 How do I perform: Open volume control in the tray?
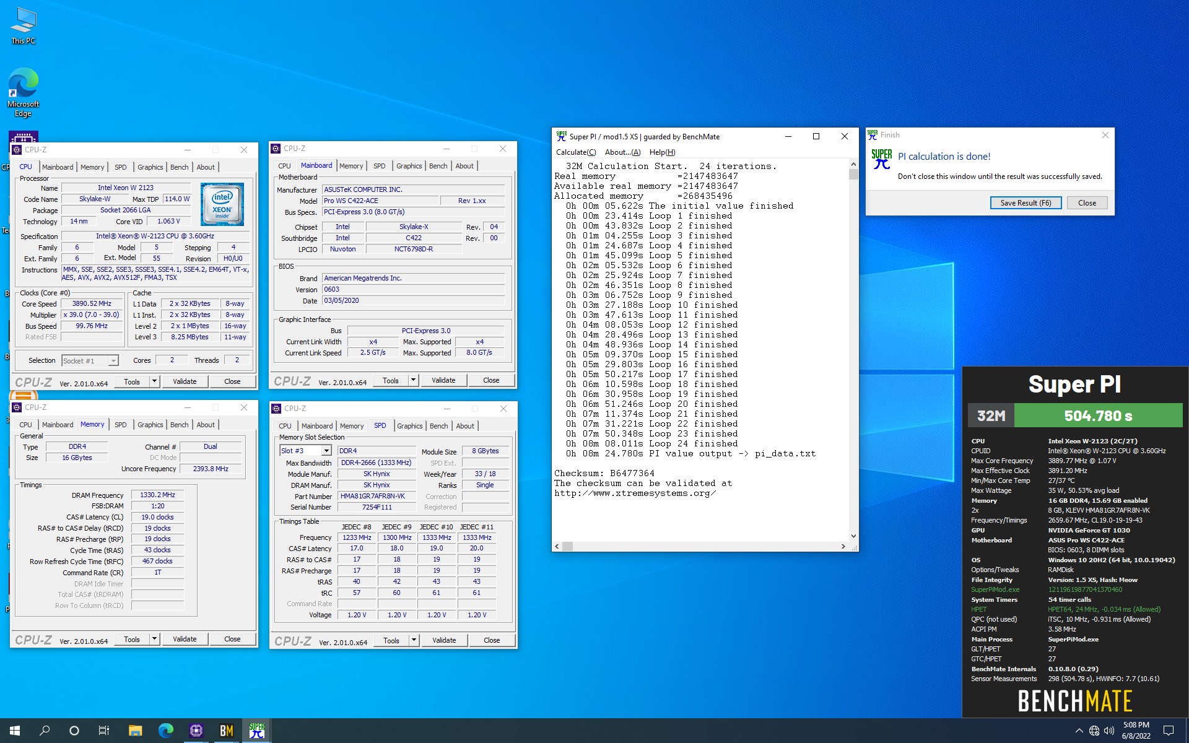coord(1109,731)
